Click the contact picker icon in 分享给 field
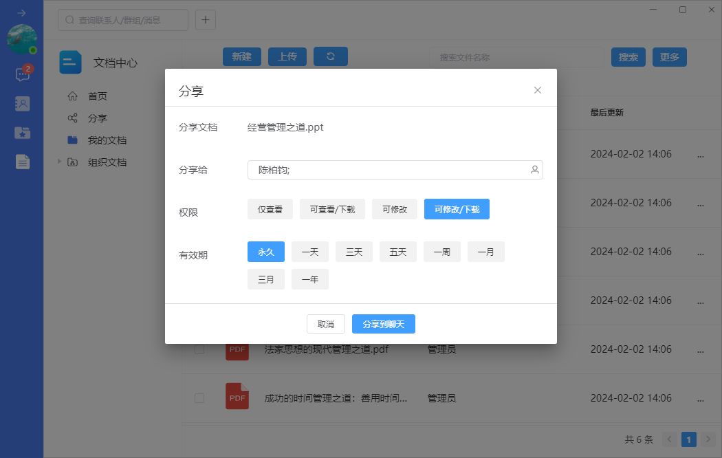The width and height of the screenshot is (722, 458). [x=534, y=170]
